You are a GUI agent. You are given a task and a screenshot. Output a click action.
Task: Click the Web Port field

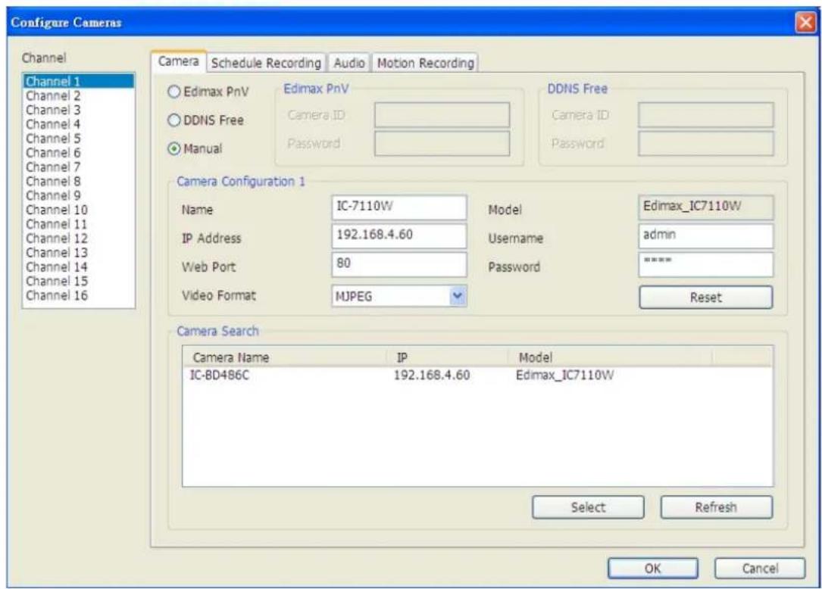coord(399,265)
